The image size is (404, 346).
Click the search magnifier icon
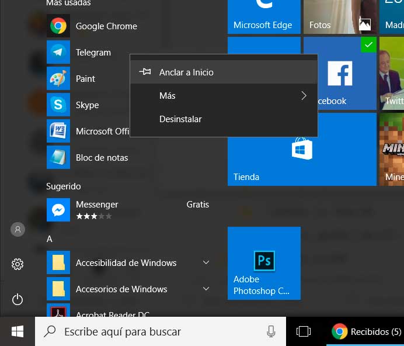tap(50, 331)
